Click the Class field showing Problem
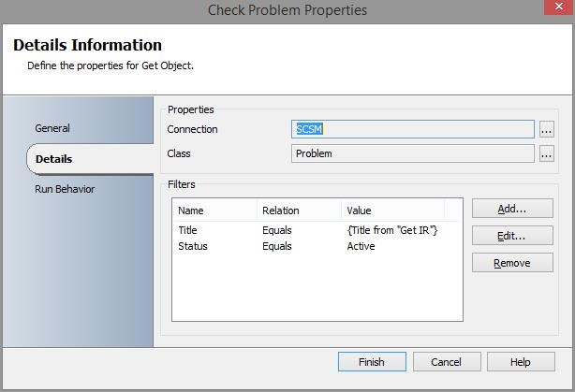The width and height of the screenshot is (575, 392). coord(412,153)
